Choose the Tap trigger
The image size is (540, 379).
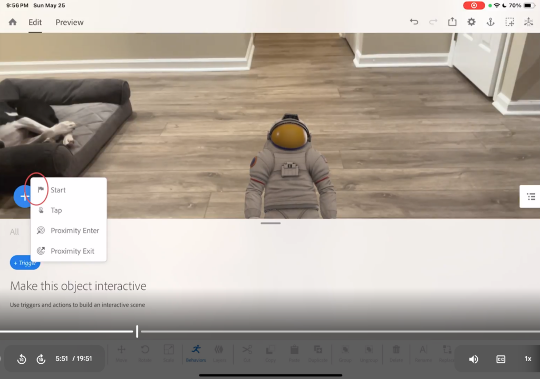[x=69, y=210]
